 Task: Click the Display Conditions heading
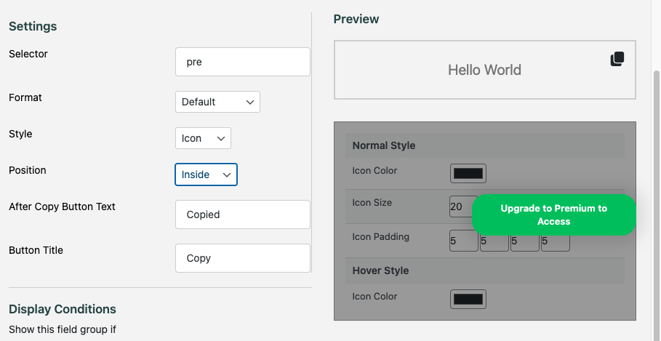pos(63,309)
